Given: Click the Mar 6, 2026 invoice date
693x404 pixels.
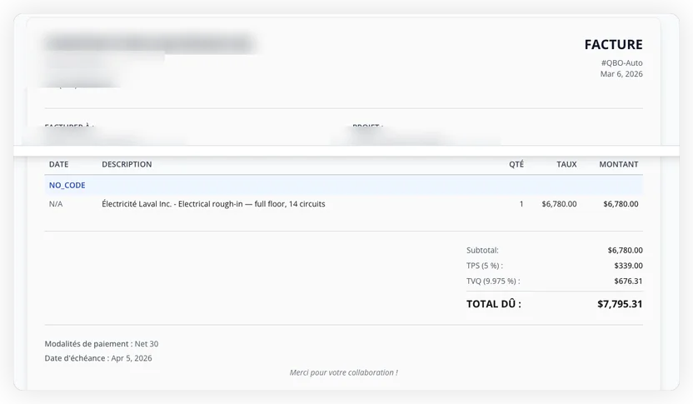Looking at the screenshot, I should (x=621, y=74).
